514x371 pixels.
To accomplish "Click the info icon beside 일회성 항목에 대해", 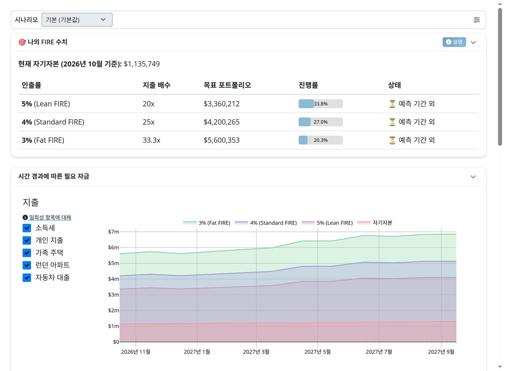I will (25, 218).
